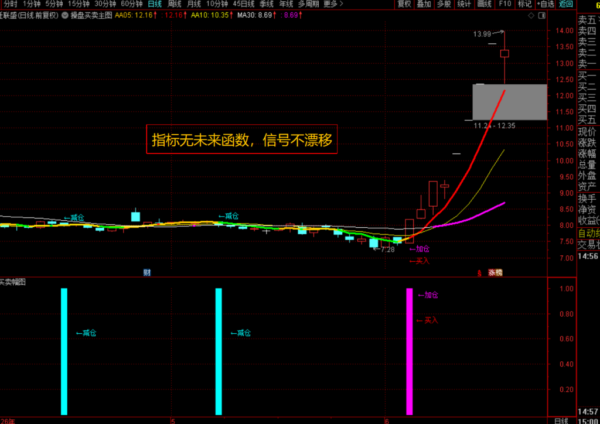The width and height of the screenshot is (600, 424).
Task: Open F10 company information
Action: tap(504, 4)
